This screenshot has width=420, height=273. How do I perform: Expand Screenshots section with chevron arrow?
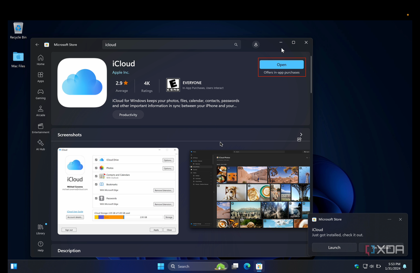pyautogui.click(x=301, y=135)
